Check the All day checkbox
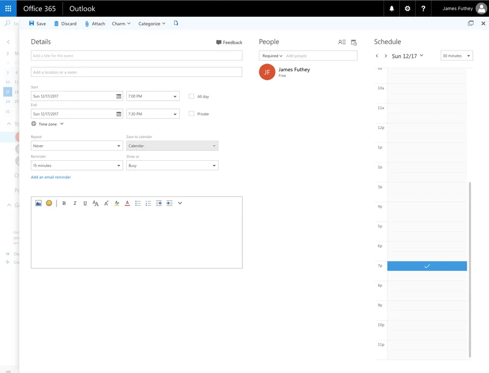 point(192,96)
